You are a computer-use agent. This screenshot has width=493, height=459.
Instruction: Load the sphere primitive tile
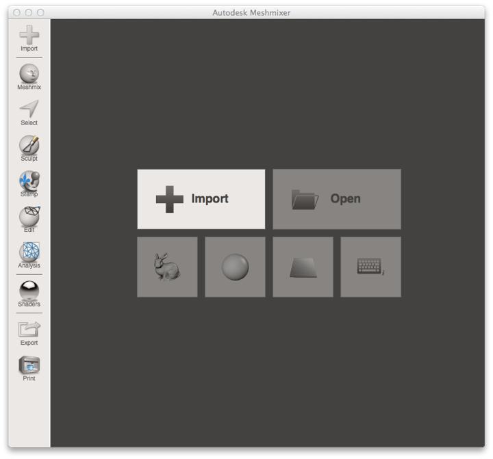235,267
